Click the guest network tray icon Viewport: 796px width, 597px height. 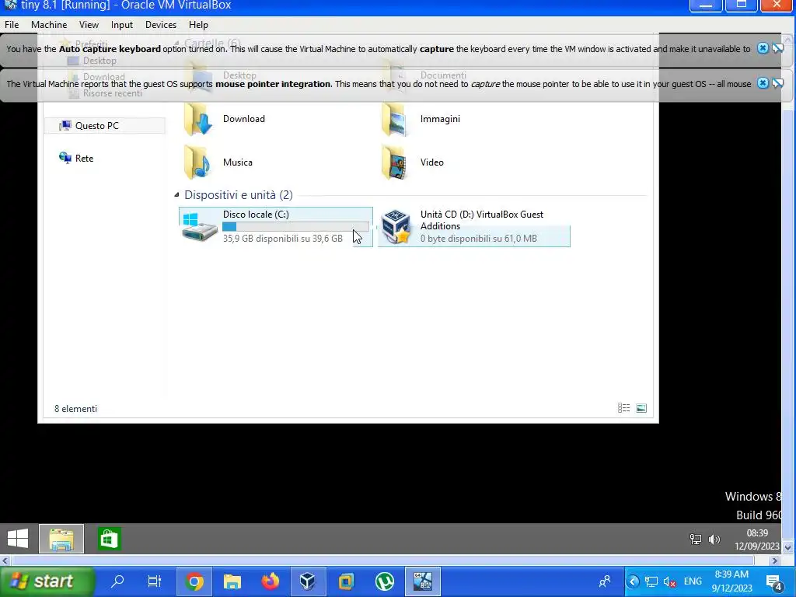[x=695, y=539]
